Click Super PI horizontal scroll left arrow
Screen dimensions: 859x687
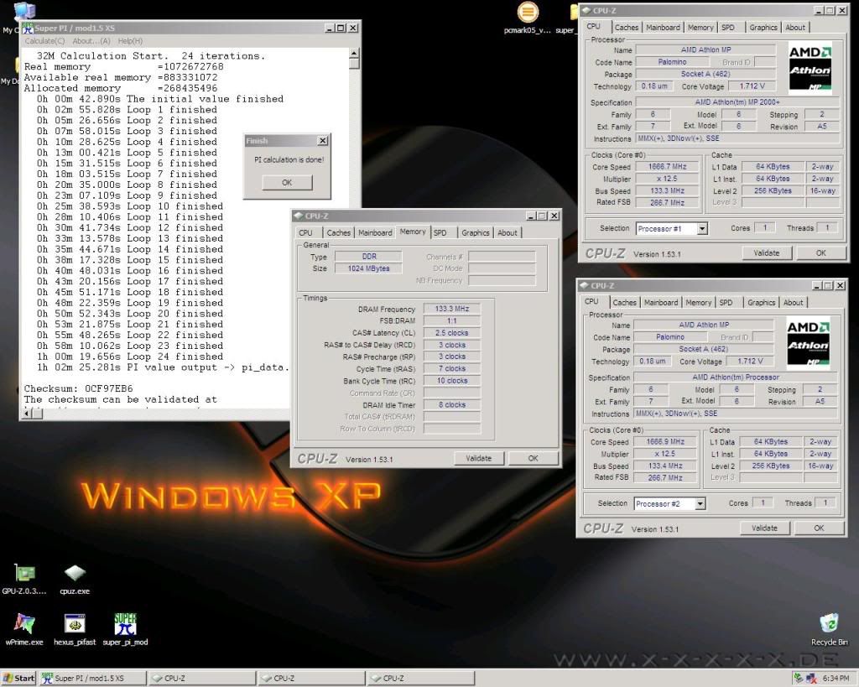point(26,414)
